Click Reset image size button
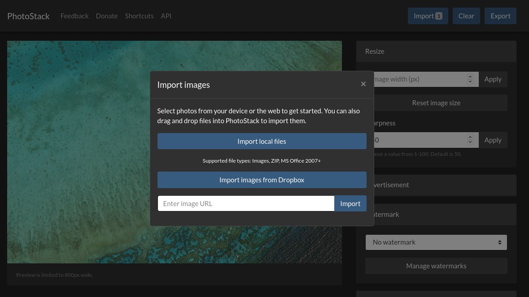This screenshot has height=297, width=529. [436, 103]
